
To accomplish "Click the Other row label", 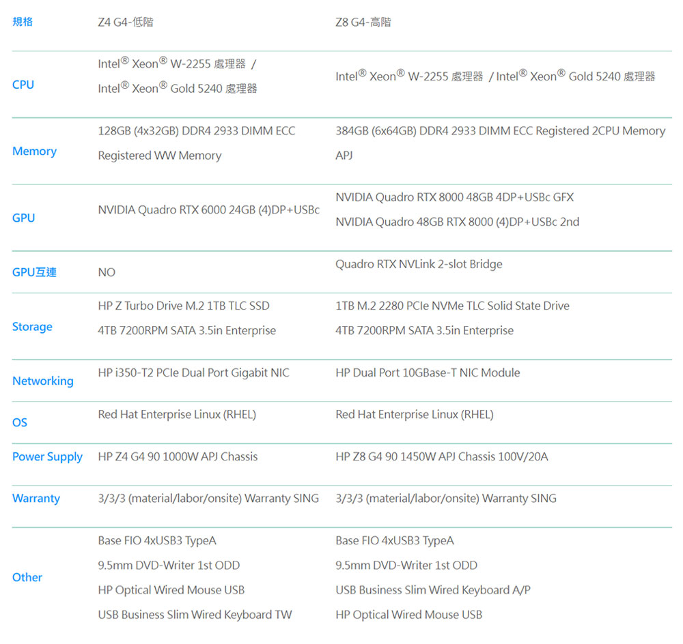I will (x=27, y=577).
